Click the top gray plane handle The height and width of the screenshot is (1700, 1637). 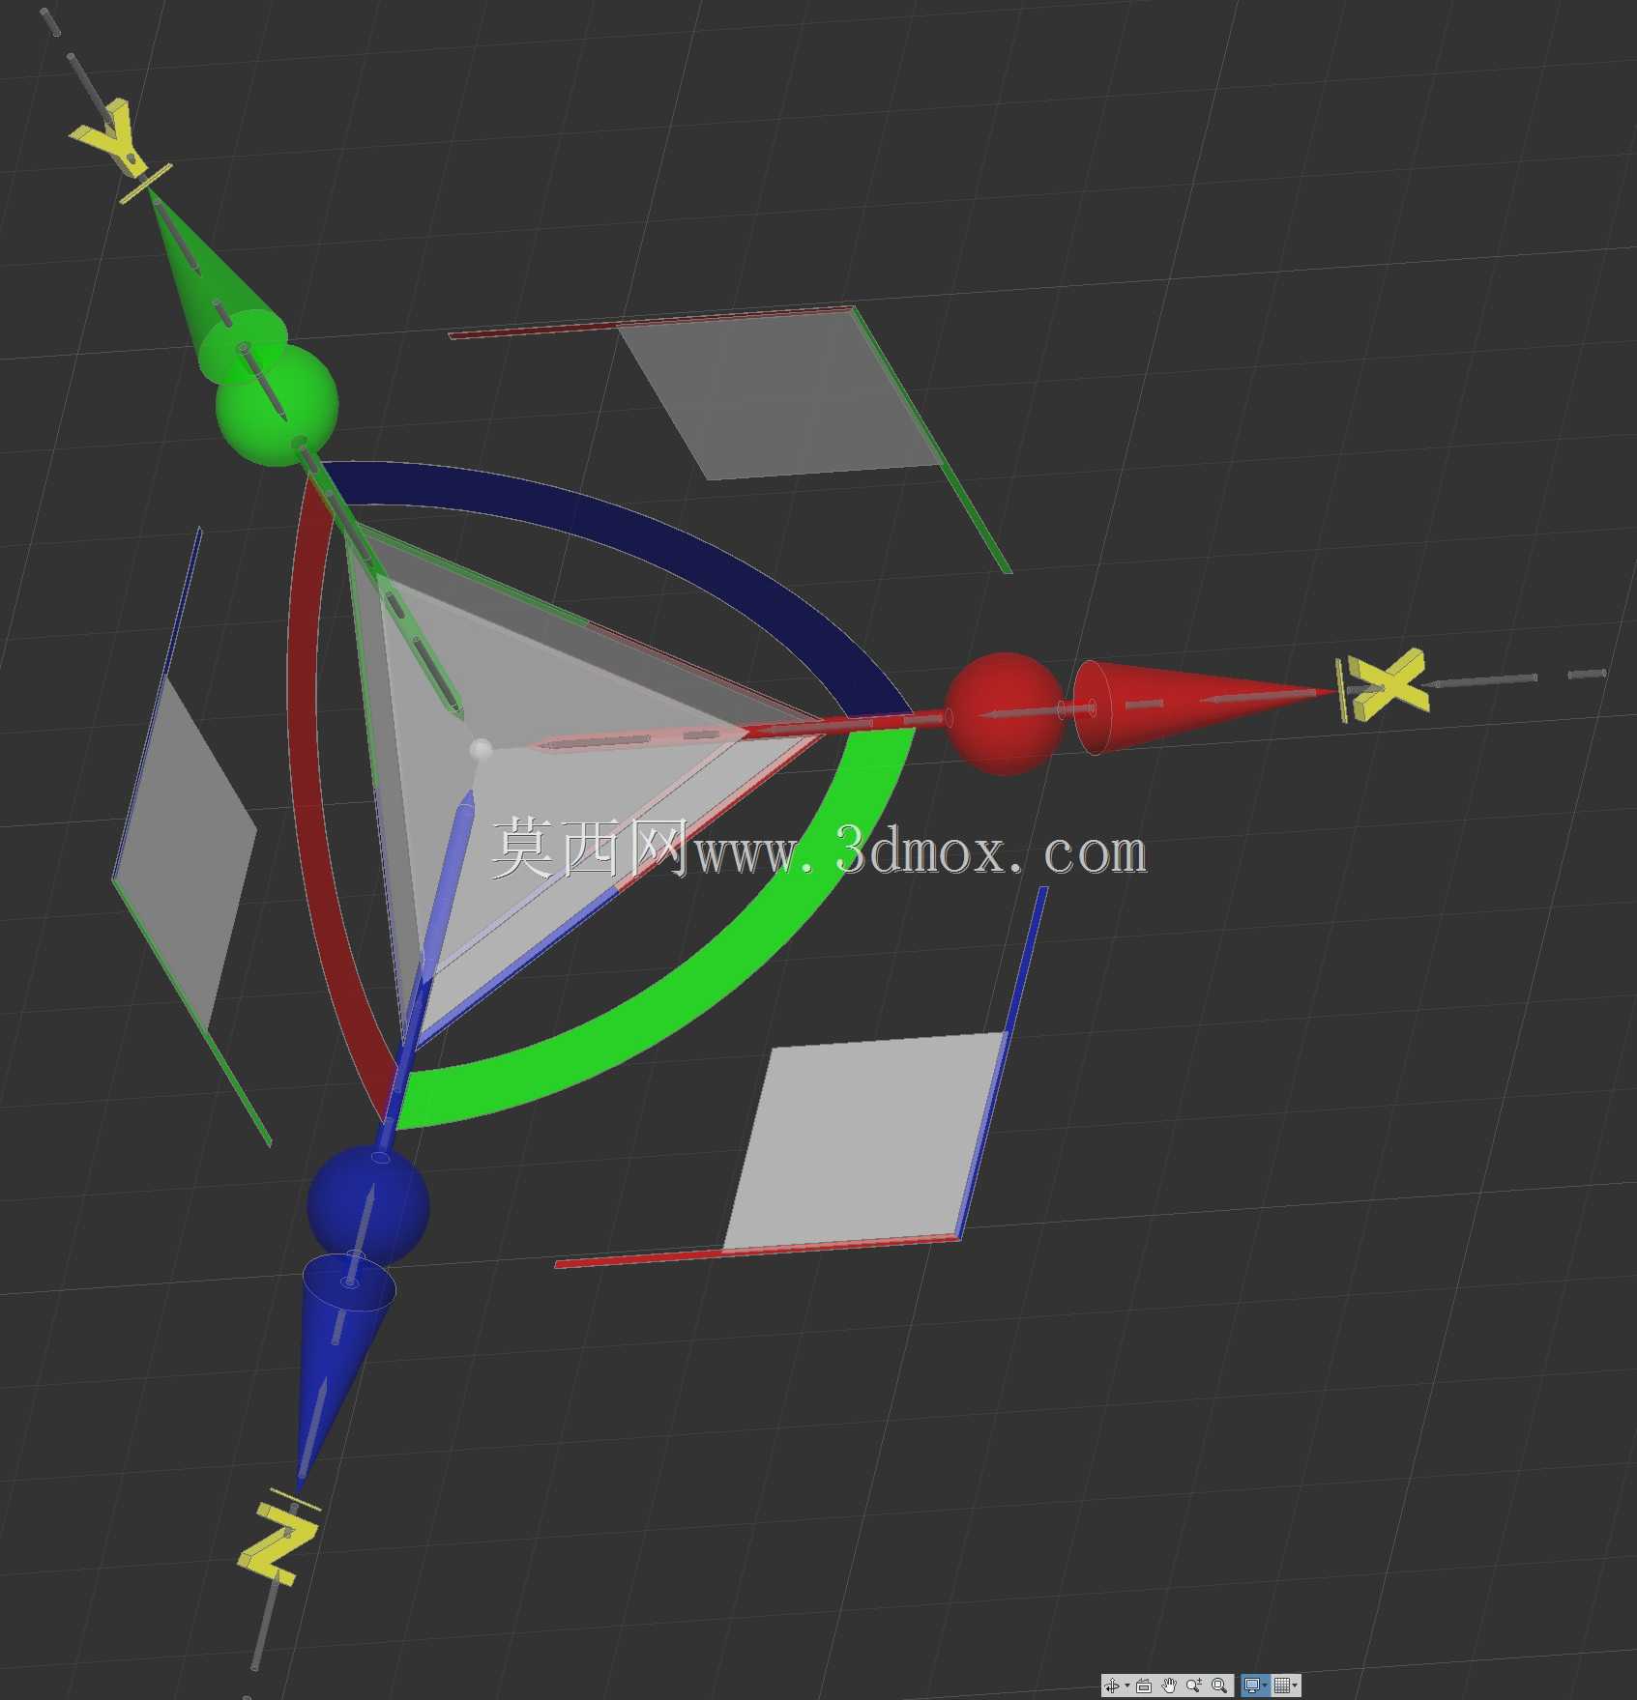(783, 396)
